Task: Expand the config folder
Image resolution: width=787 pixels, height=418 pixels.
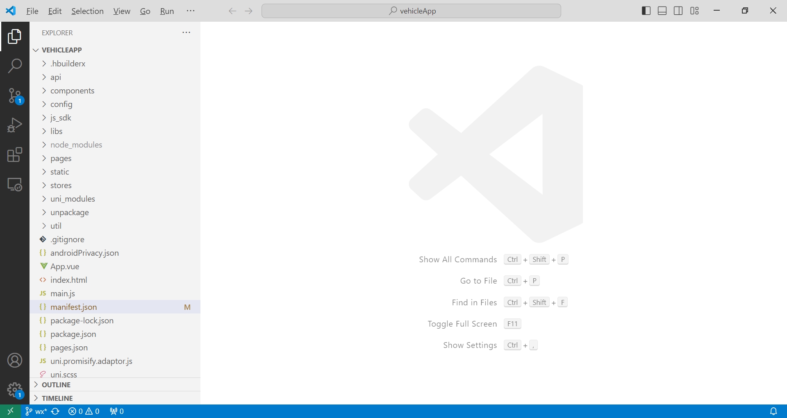Action: [115, 104]
